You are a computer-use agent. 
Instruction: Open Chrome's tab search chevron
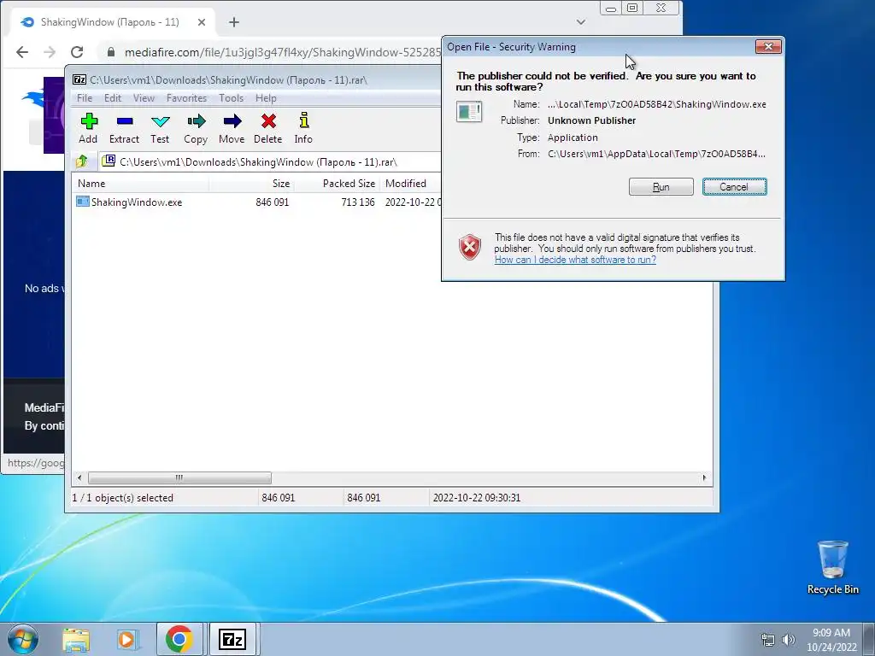(x=581, y=22)
